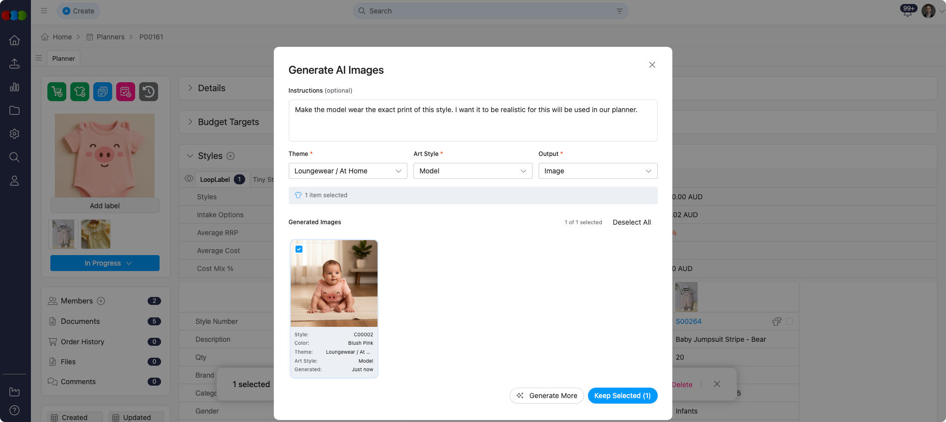The image size is (946, 422).
Task: Tick the checkbox next to S00264
Action: point(789,321)
